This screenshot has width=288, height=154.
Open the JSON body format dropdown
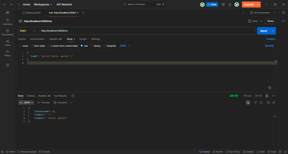tap(125, 46)
